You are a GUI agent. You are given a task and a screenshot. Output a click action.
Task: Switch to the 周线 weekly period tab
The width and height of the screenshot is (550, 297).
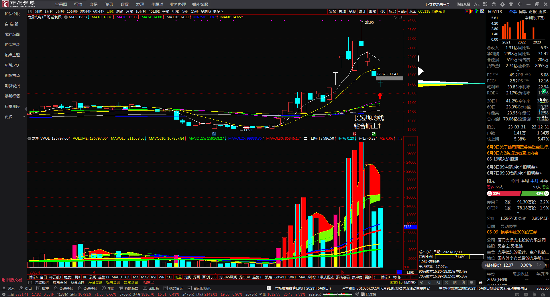[120, 11]
